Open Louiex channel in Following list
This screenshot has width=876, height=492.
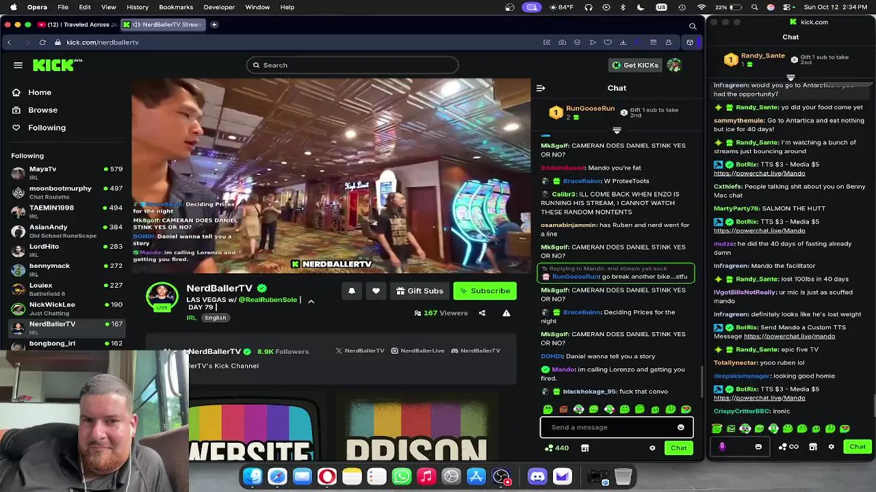pyautogui.click(x=66, y=289)
